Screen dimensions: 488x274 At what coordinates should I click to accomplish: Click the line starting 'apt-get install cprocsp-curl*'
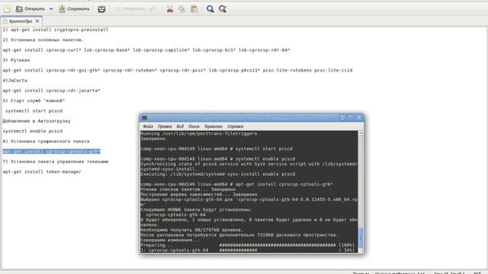pos(146,50)
